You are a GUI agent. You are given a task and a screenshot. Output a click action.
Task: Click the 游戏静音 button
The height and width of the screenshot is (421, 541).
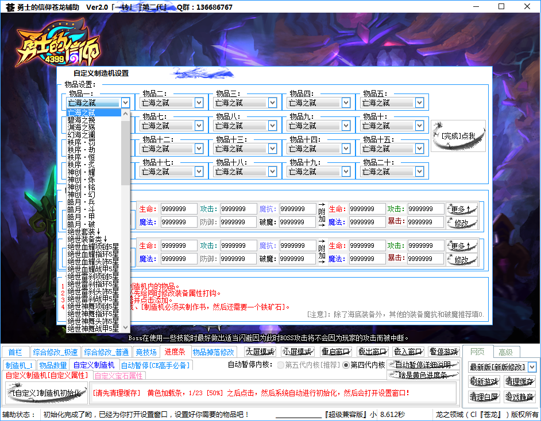tap(520, 397)
